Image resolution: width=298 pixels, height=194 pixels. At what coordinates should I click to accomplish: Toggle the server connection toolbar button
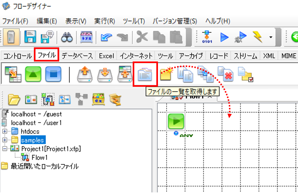(11, 37)
